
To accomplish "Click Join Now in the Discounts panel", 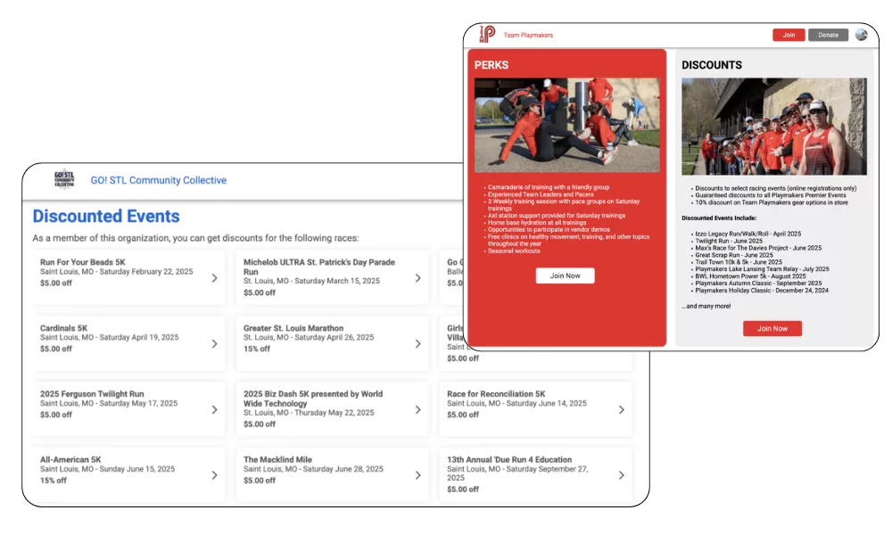I will (x=772, y=329).
